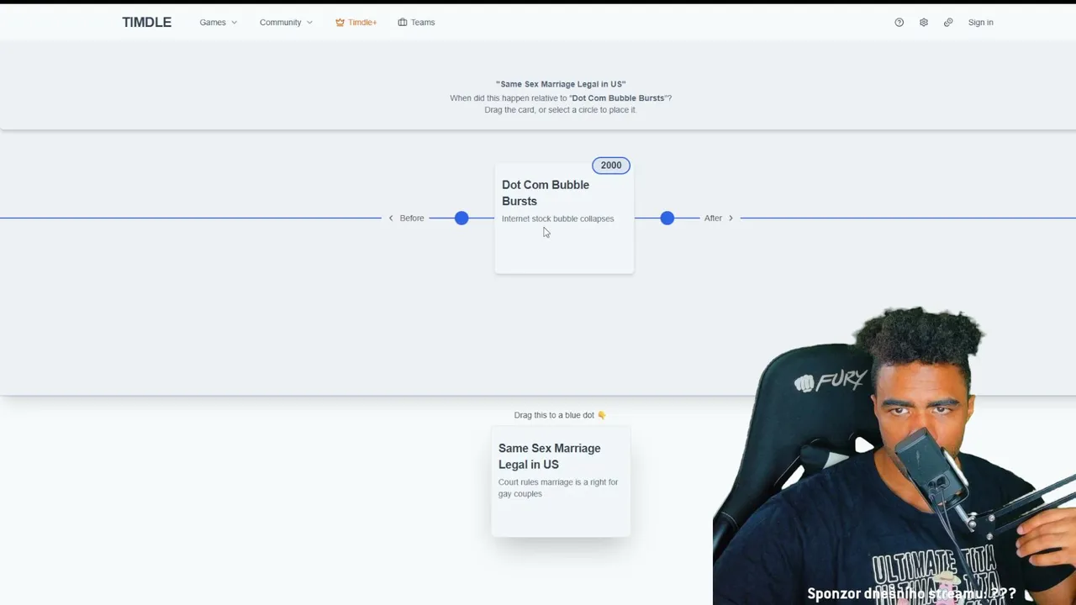Click the After label on the timeline
The image size is (1076, 605).
(x=719, y=218)
